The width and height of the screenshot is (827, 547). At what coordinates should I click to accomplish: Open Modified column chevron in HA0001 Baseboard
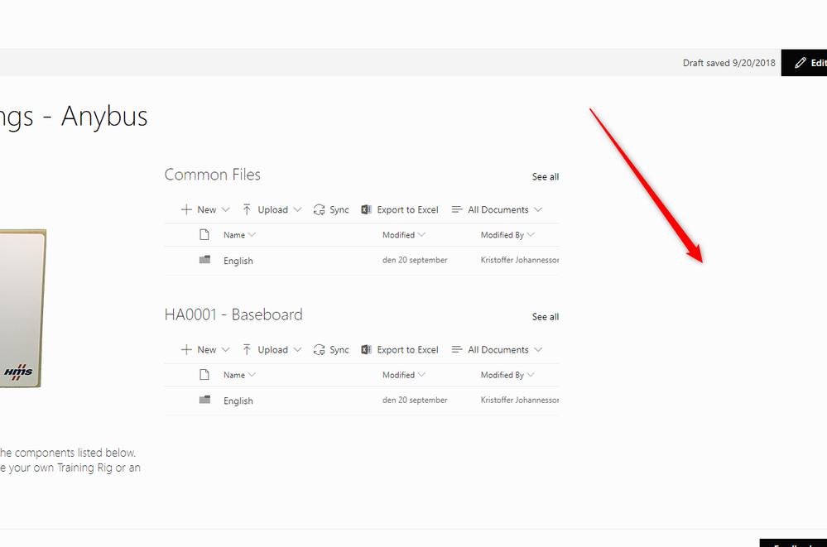(421, 375)
